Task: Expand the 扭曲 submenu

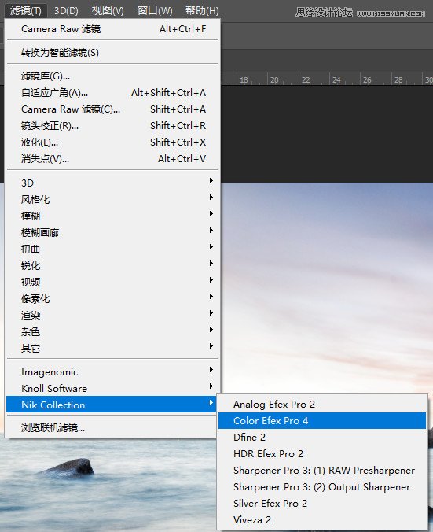Action: (x=112, y=249)
